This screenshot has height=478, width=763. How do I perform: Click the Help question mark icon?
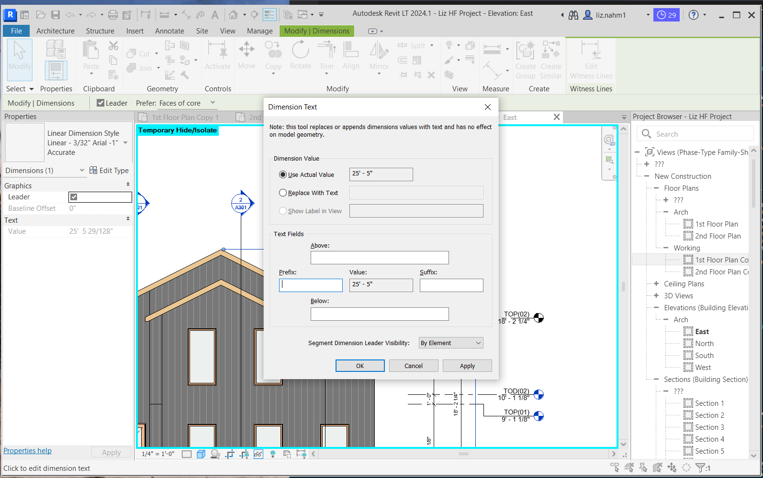(693, 15)
